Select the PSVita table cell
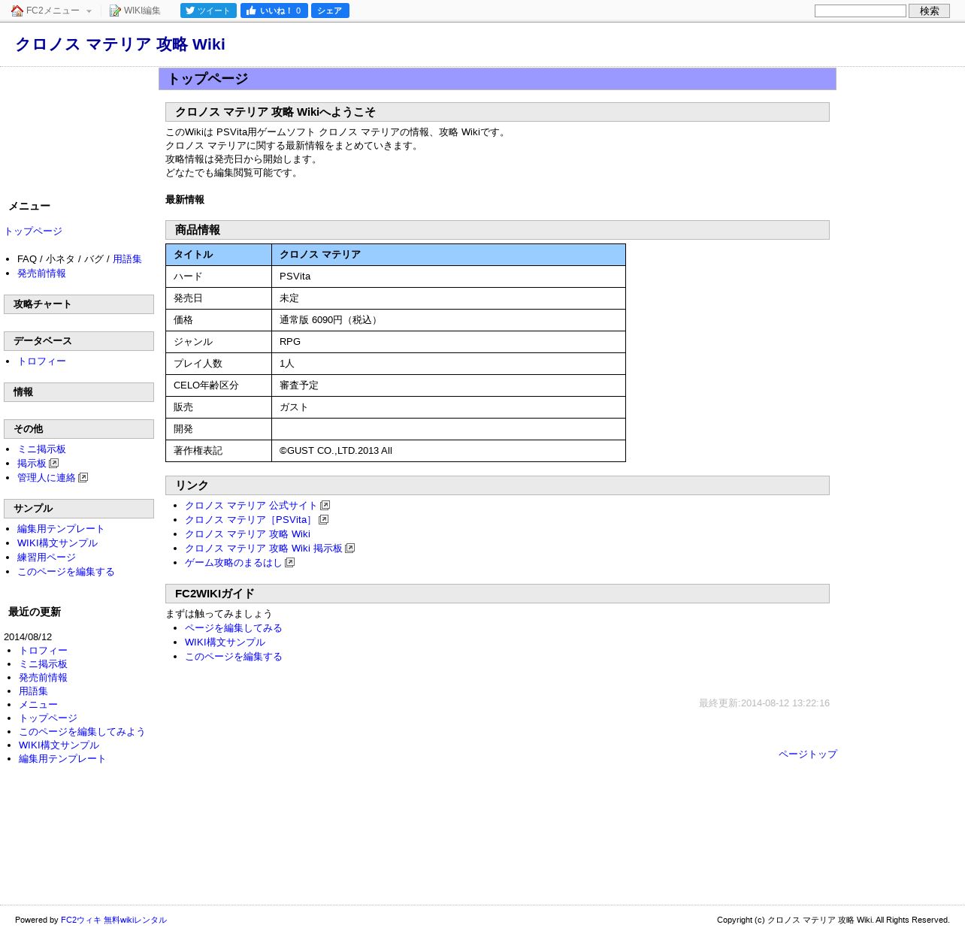The image size is (965, 934). [449, 277]
